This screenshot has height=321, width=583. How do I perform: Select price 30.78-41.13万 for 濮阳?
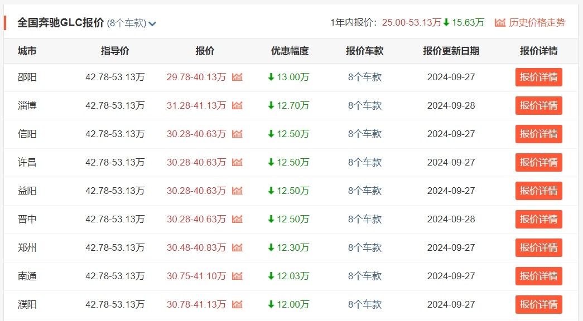point(196,304)
